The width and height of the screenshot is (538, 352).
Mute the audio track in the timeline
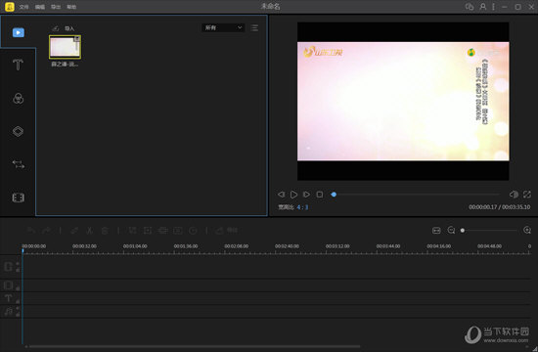coord(18,309)
